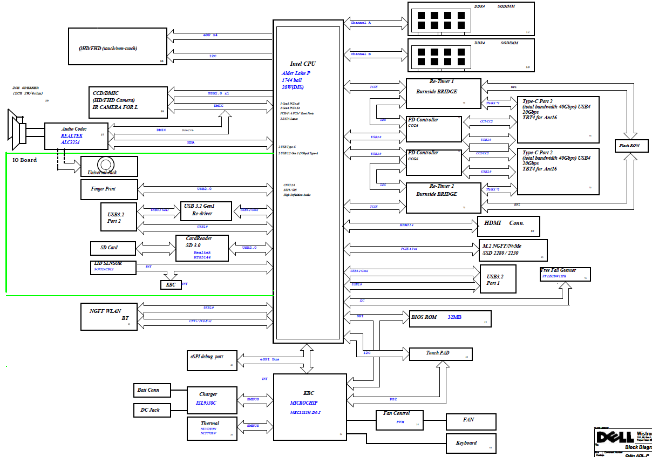The height and width of the screenshot is (457, 652).
Task: Click the Channel A DDR4 SODIMM memory module
Action: click(471, 19)
